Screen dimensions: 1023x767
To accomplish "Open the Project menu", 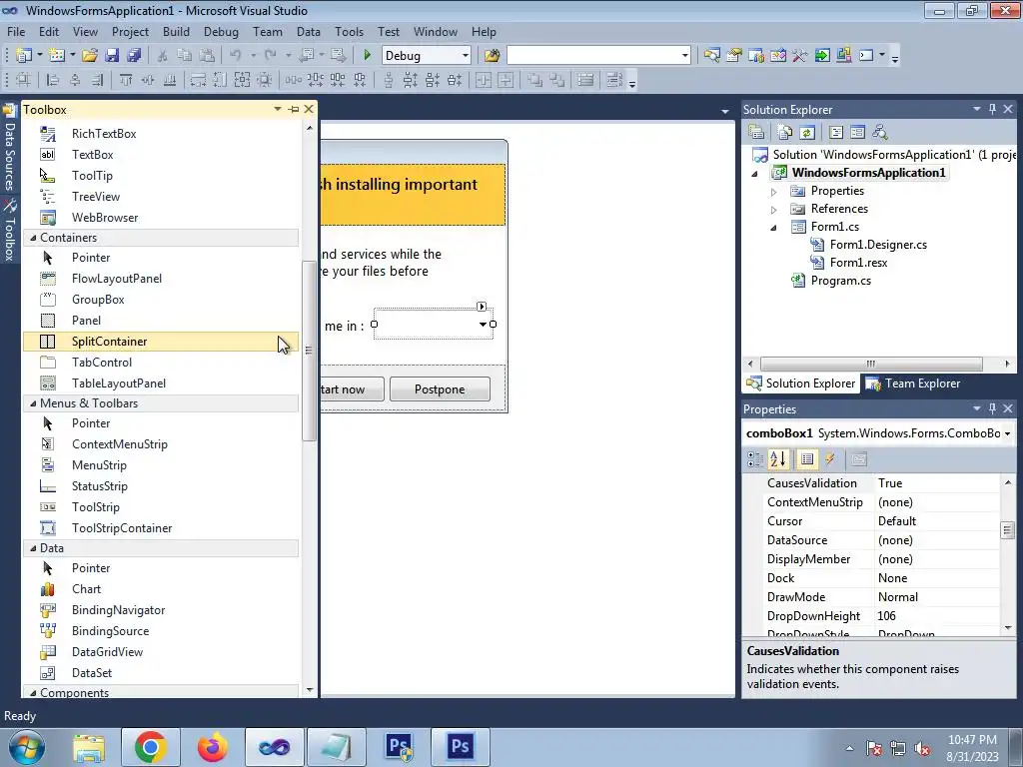I will click(130, 31).
